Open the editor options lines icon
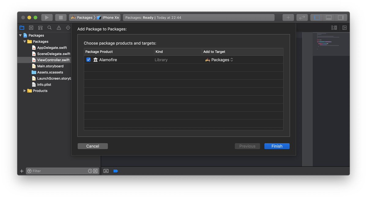This screenshot has height=198, width=367. (x=334, y=27)
